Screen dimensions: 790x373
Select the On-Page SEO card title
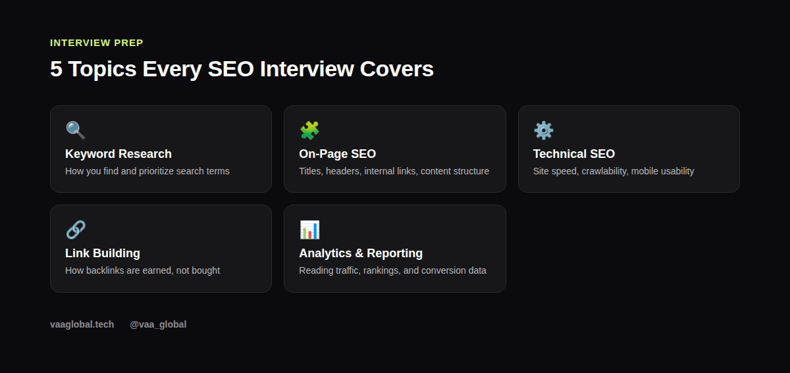(x=338, y=154)
